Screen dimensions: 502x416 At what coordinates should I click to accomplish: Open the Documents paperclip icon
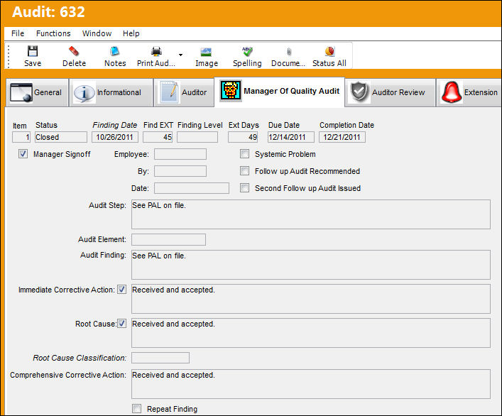pyautogui.click(x=288, y=52)
